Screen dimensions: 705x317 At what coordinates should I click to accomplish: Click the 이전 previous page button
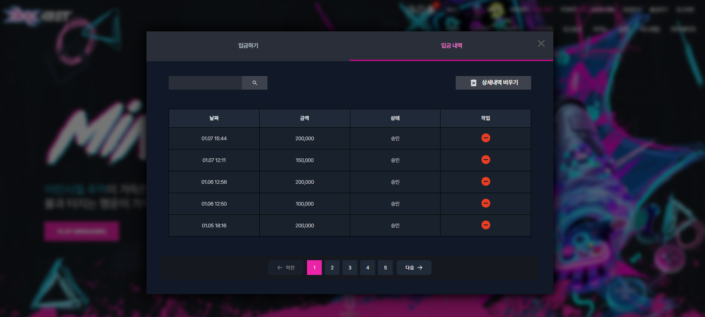pyautogui.click(x=286, y=268)
